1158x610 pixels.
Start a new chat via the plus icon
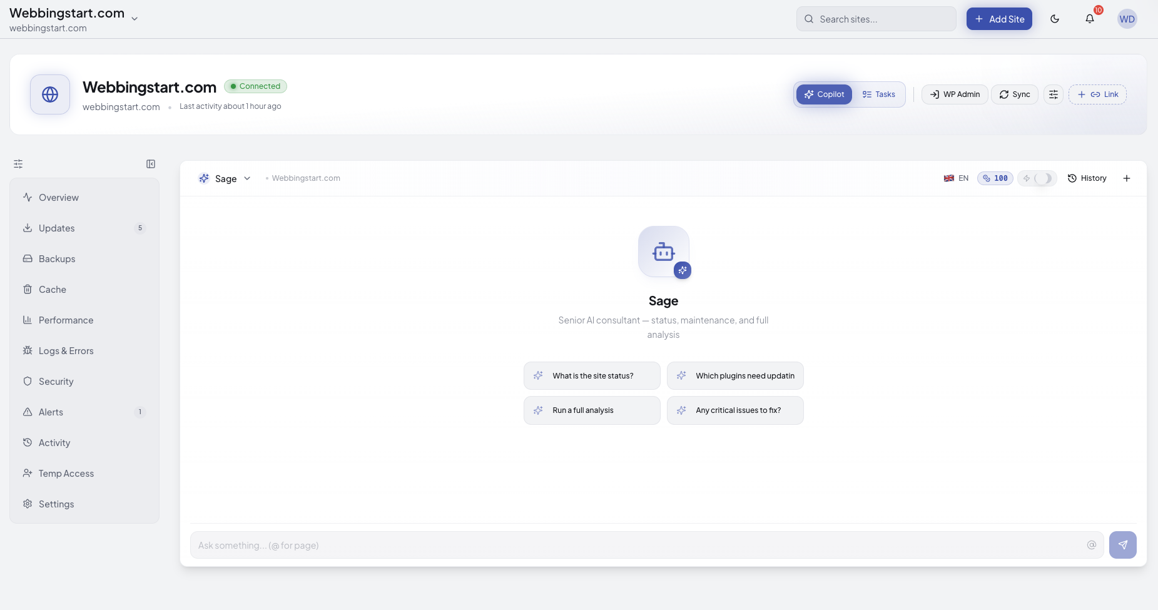click(x=1127, y=178)
